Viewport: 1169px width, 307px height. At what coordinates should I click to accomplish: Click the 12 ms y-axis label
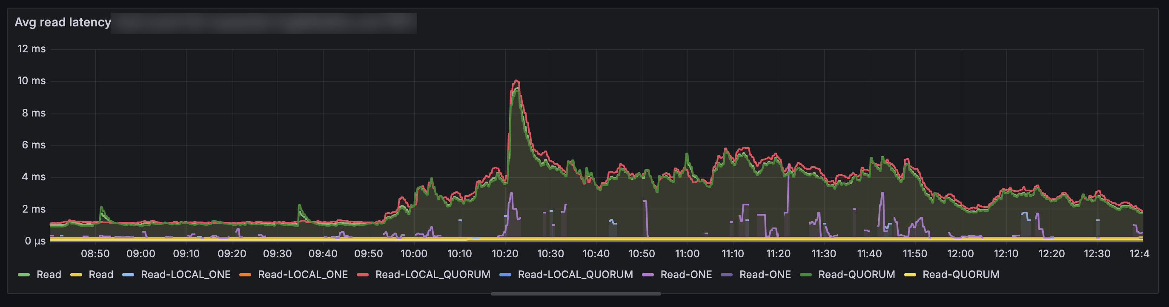coord(32,49)
